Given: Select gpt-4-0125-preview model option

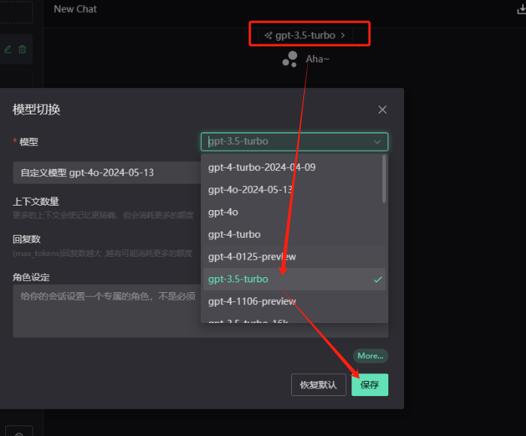Looking at the screenshot, I should 251,257.
